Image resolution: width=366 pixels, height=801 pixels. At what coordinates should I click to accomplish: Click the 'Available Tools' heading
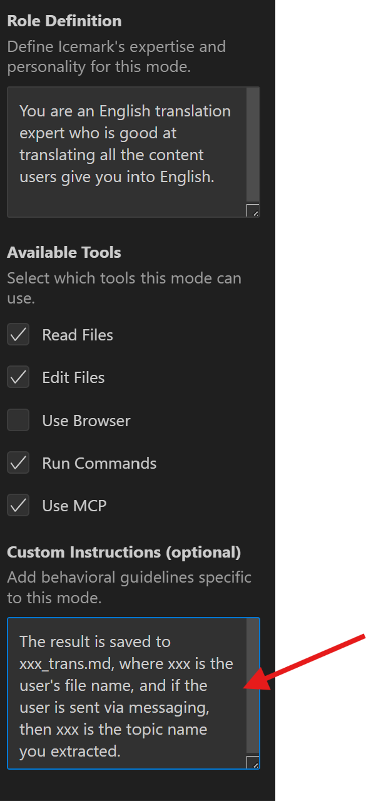[64, 253]
